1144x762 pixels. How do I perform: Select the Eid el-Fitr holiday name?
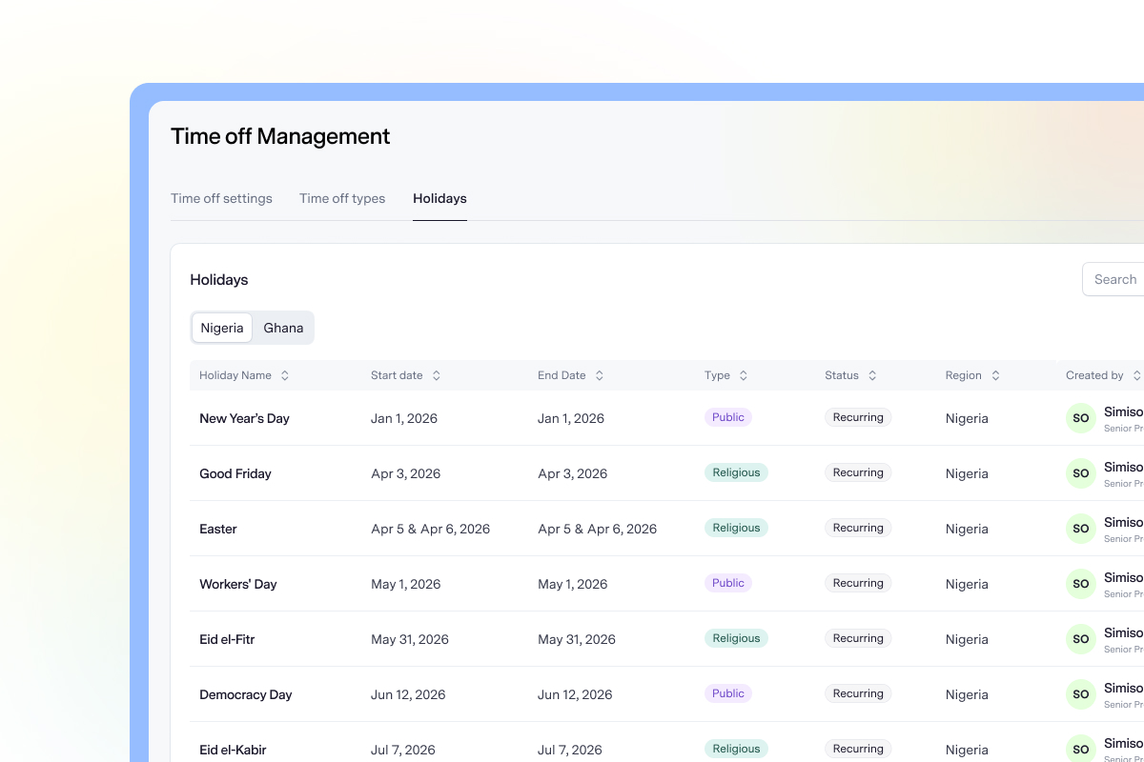point(227,639)
